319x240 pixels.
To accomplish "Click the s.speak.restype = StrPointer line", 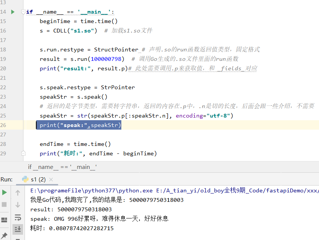I will tap(87, 87).
